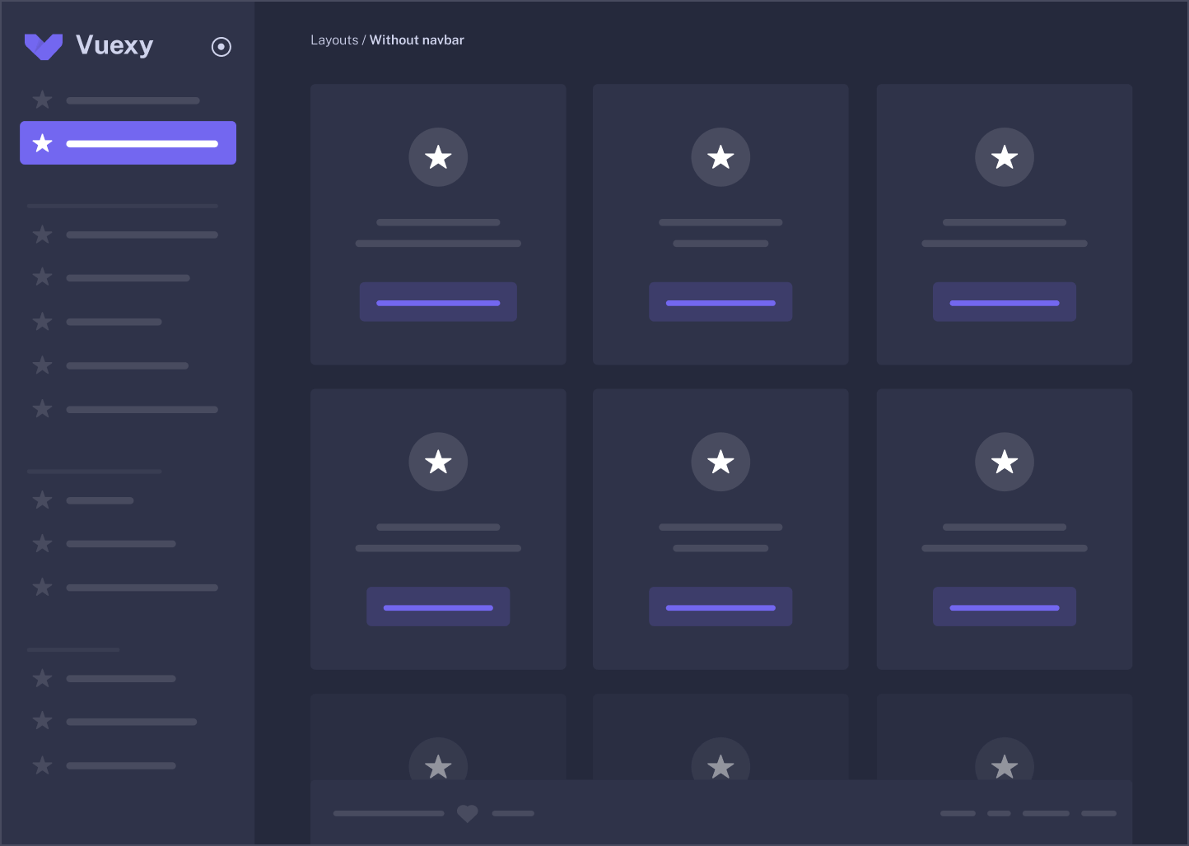This screenshot has height=846, width=1189.
Task: Click the star icon in second-row right card
Action: click(x=1004, y=462)
